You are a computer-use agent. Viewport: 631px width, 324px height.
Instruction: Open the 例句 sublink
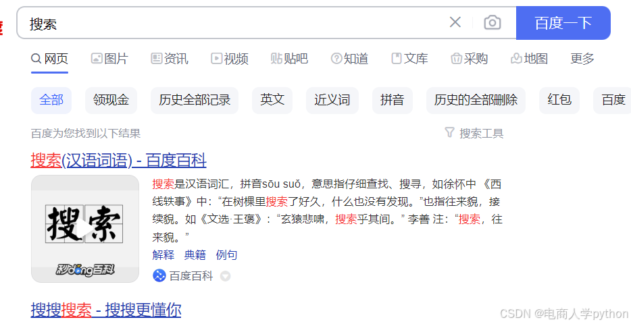[x=226, y=255]
